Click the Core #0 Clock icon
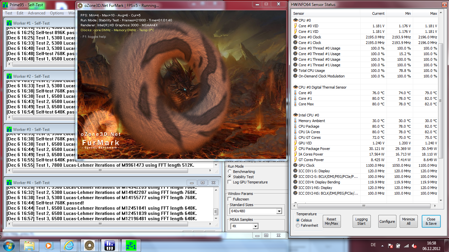The image size is (449, 252). pos(295,37)
